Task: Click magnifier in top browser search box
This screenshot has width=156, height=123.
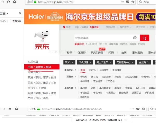Action: click(141, 2)
